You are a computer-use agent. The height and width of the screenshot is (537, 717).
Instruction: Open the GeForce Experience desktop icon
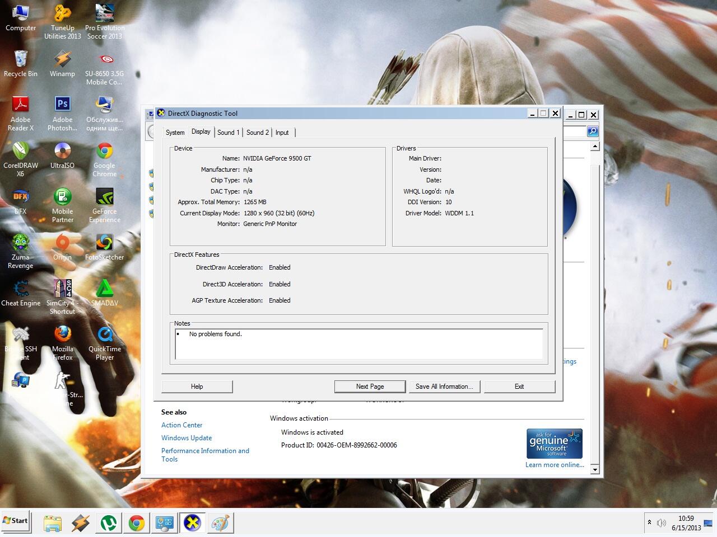tap(105, 205)
